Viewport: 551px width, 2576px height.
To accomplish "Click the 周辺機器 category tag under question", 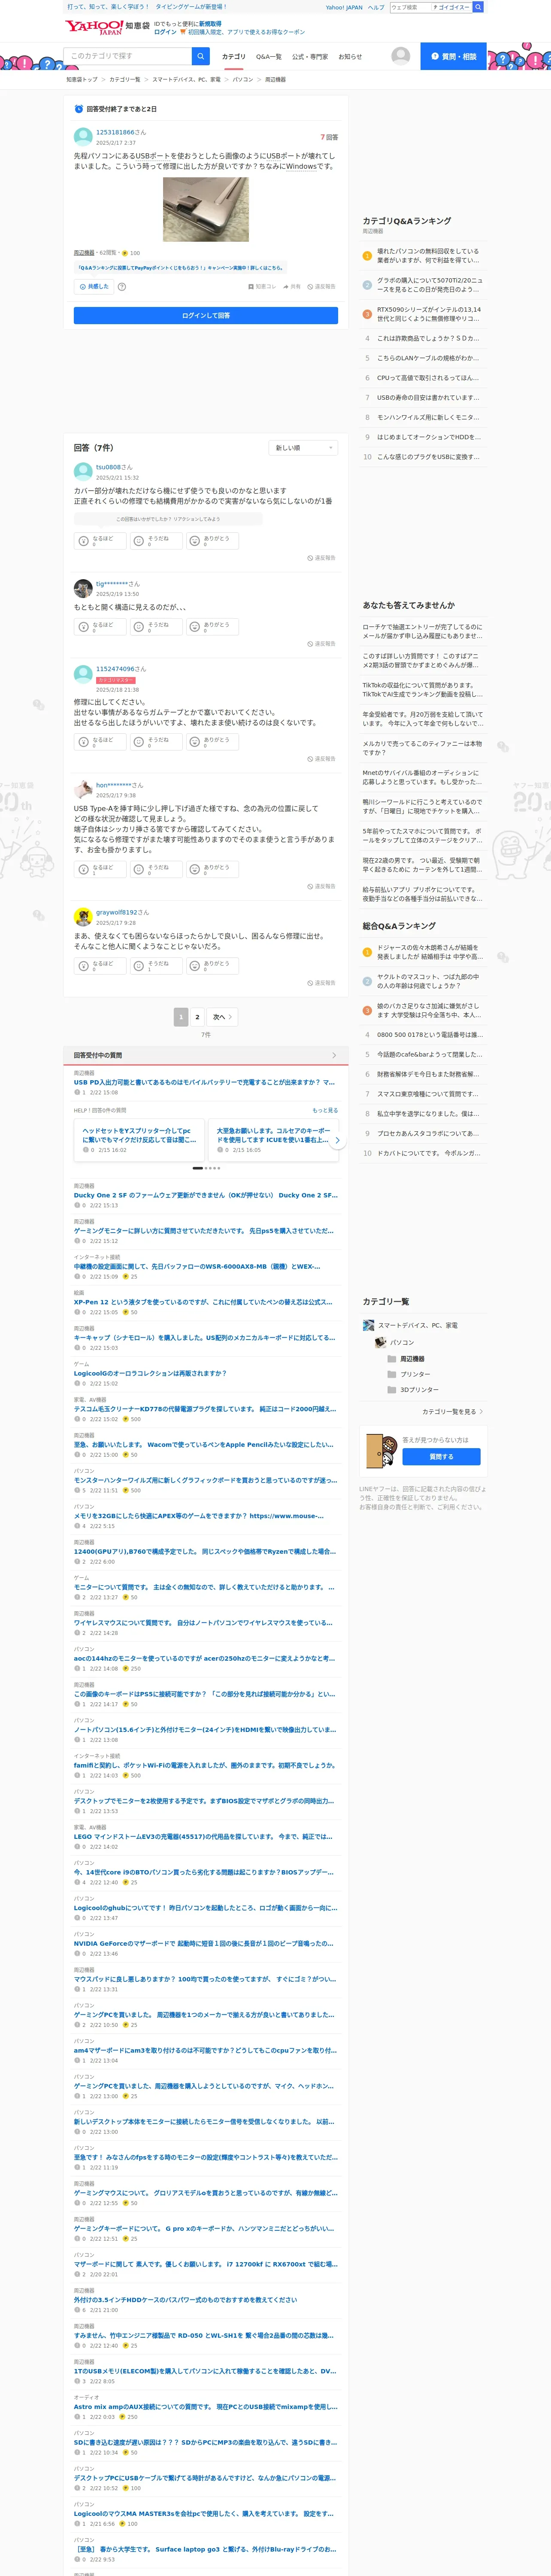I will pyautogui.click(x=84, y=253).
